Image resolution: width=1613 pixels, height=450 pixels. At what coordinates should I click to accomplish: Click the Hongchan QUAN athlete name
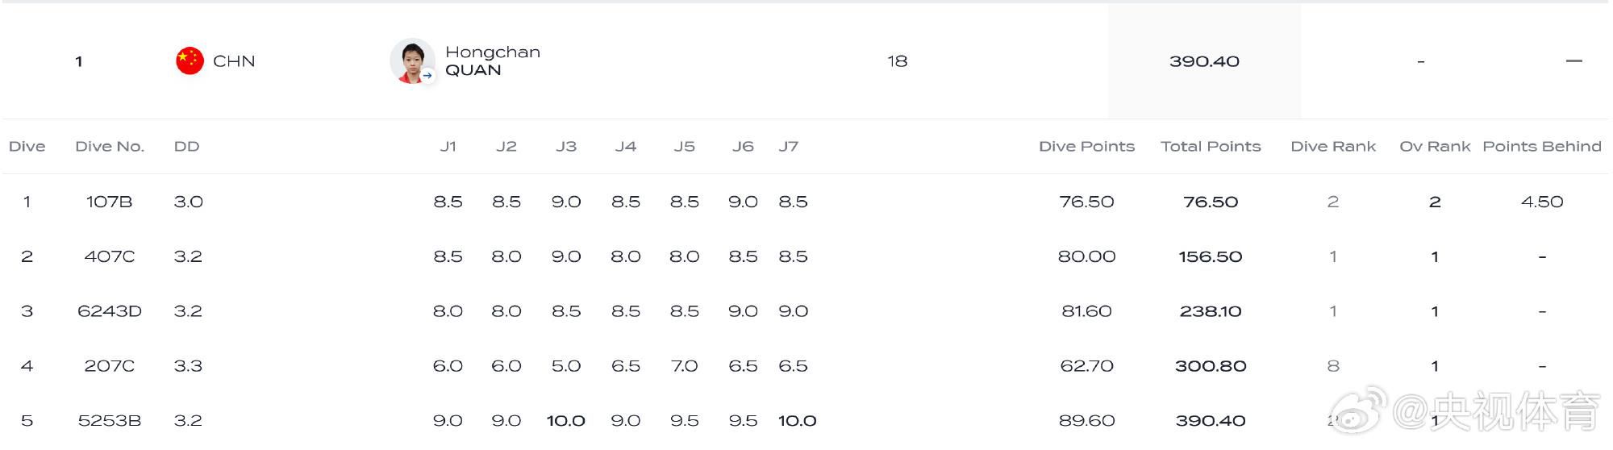tap(492, 61)
